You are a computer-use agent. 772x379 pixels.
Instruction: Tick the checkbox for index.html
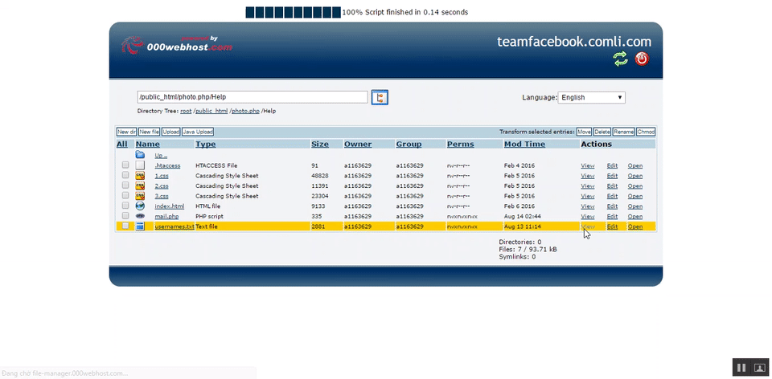coord(125,206)
